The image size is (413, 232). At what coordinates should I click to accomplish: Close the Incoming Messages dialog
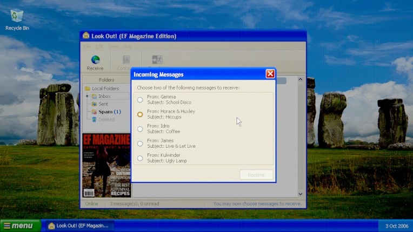[x=270, y=74]
